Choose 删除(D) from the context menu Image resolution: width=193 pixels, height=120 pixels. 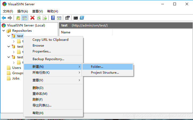[53, 88]
